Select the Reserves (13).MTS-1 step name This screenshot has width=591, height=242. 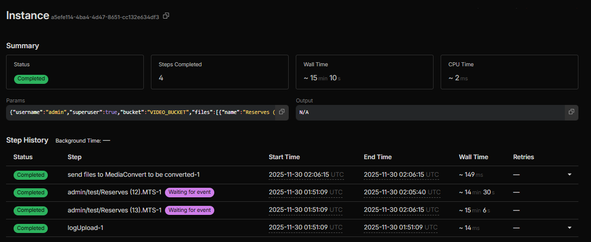(x=114, y=210)
